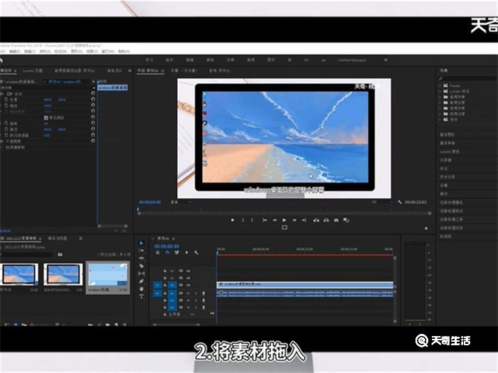The height and width of the screenshot is (373, 498).
Task: Select the Razor tool
Action: [141, 266]
